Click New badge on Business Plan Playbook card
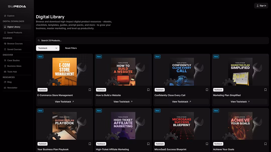271x152 pixels. coord(40,111)
